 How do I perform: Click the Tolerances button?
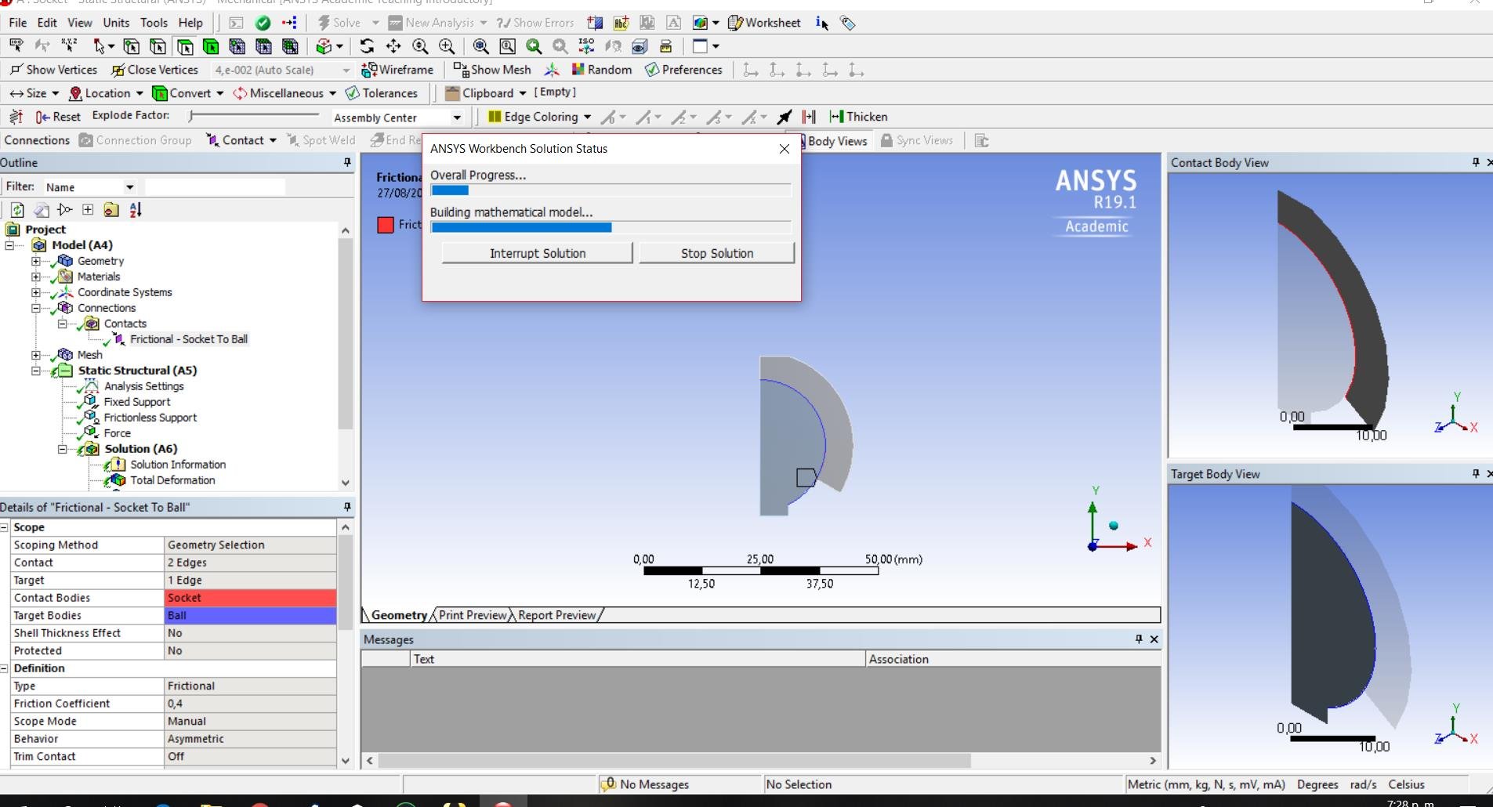tap(382, 93)
